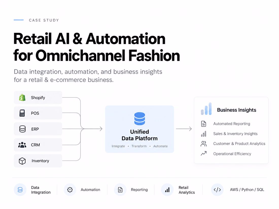
Task: Select the users icon beside Customer & Product Analytics
Action: coord(204,144)
